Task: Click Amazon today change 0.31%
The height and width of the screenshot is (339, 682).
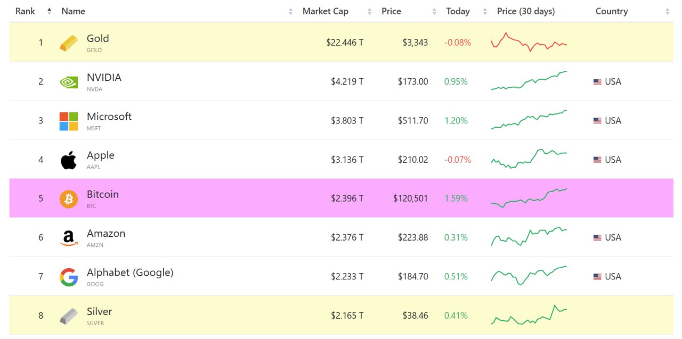Action: coord(456,238)
